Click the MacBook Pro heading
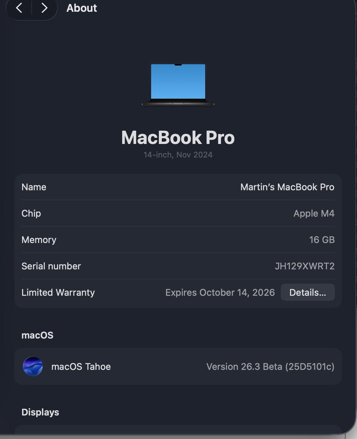This screenshot has height=439, width=357. pos(178,138)
